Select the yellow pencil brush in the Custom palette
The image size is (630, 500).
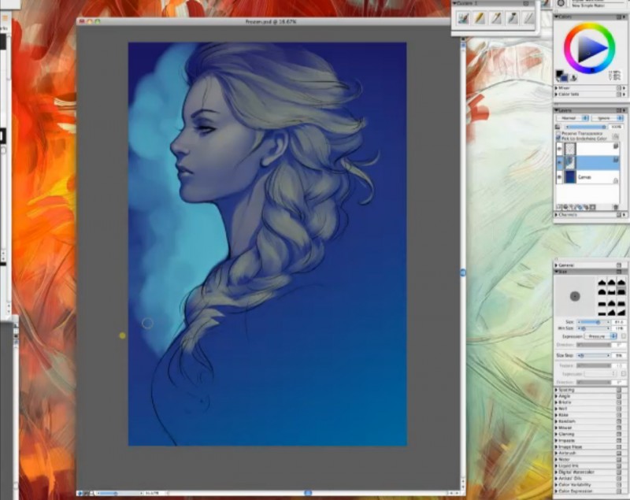[480, 18]
